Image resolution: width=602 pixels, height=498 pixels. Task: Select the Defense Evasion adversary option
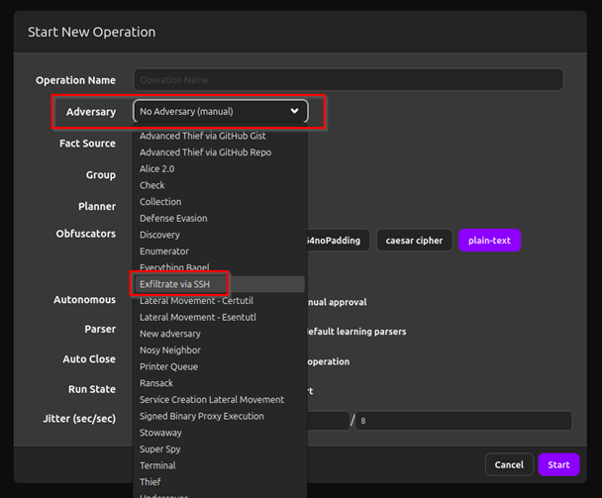[x=220, y=219]
